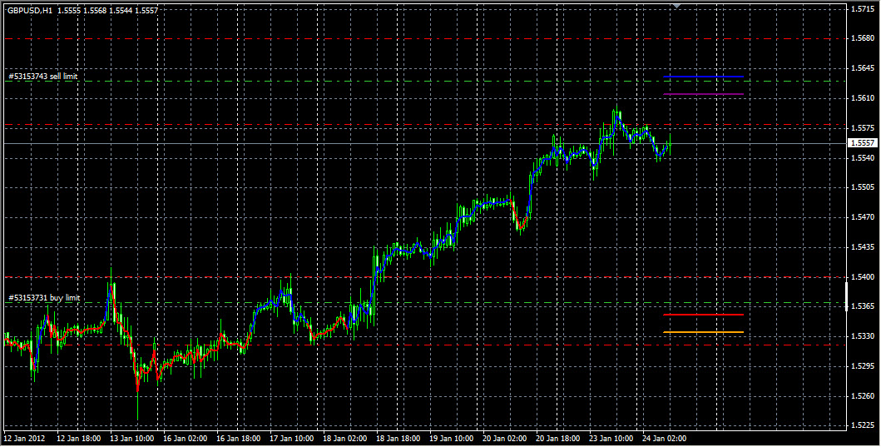The image size is (881, 447).
Task: Click the 24 Jan 02:00 time axis label
Action: click(664, 438)
